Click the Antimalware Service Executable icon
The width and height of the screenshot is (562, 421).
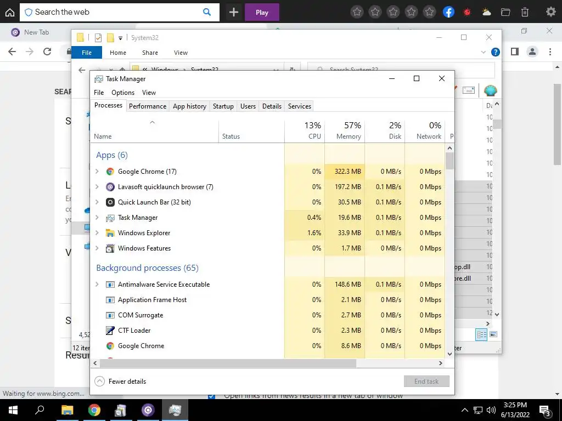click(110, 285)
